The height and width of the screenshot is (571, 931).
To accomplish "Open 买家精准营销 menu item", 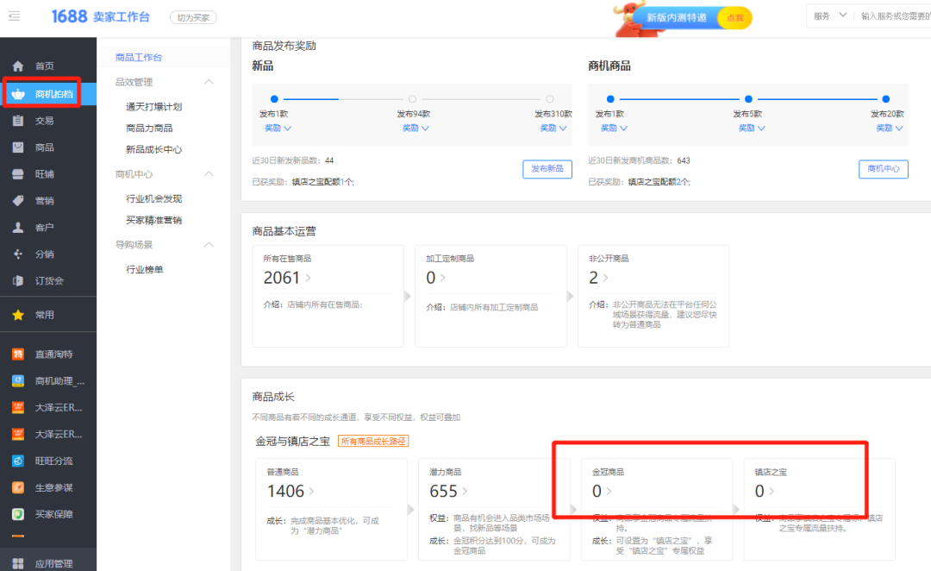I will 153,221.
